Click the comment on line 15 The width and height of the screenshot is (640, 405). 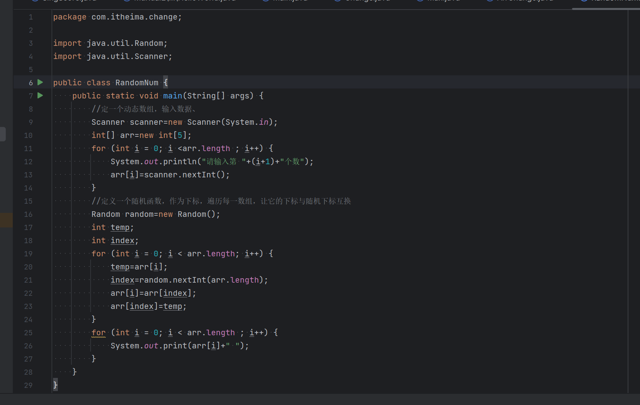tap(221, 201)
